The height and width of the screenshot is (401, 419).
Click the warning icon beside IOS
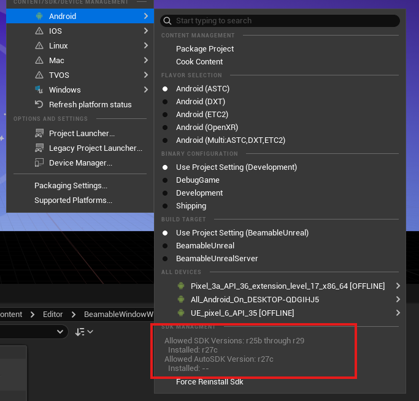click(39, 31)
